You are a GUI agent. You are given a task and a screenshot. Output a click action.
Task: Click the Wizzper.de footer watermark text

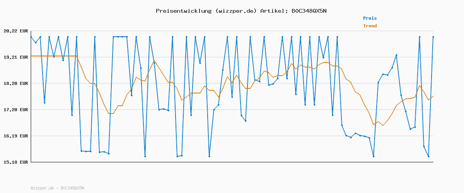(x=57, y=188)
